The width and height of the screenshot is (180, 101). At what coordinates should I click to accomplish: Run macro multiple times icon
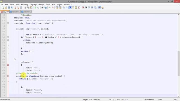tap(92, 8)
